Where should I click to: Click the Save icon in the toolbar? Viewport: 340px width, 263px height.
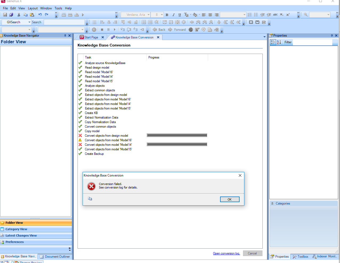pyautogui.click(x=5, y=15)
